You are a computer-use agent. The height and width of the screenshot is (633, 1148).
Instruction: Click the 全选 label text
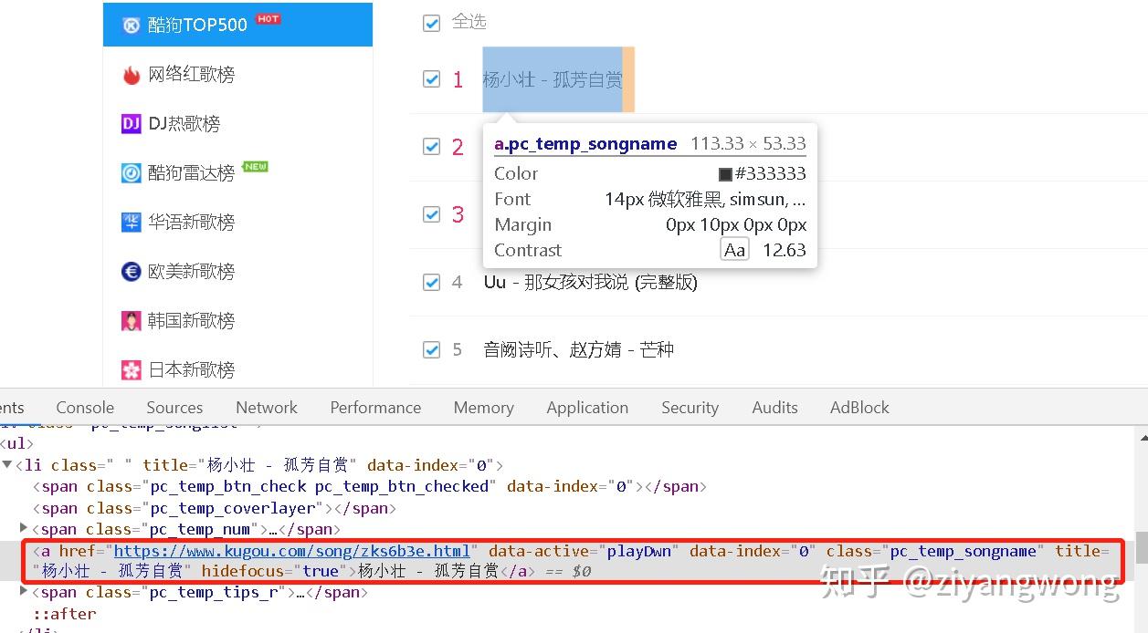469,22
